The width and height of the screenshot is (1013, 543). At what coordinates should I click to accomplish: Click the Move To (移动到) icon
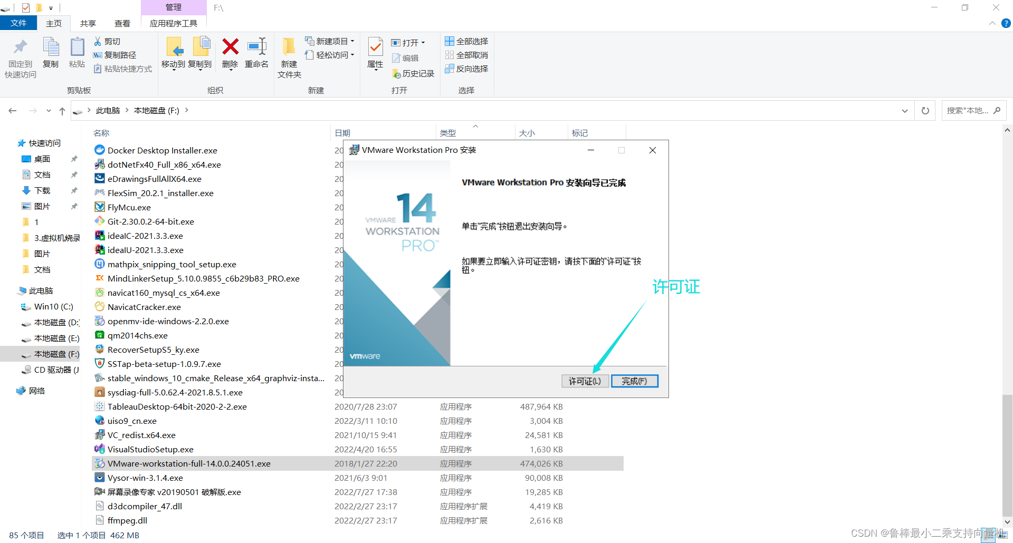point(174,47)
